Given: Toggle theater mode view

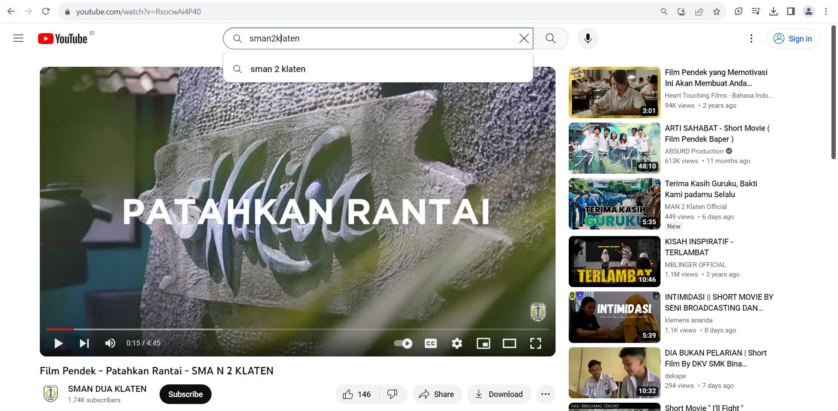Looking at the screenshot, I should [x=509, y=343].
